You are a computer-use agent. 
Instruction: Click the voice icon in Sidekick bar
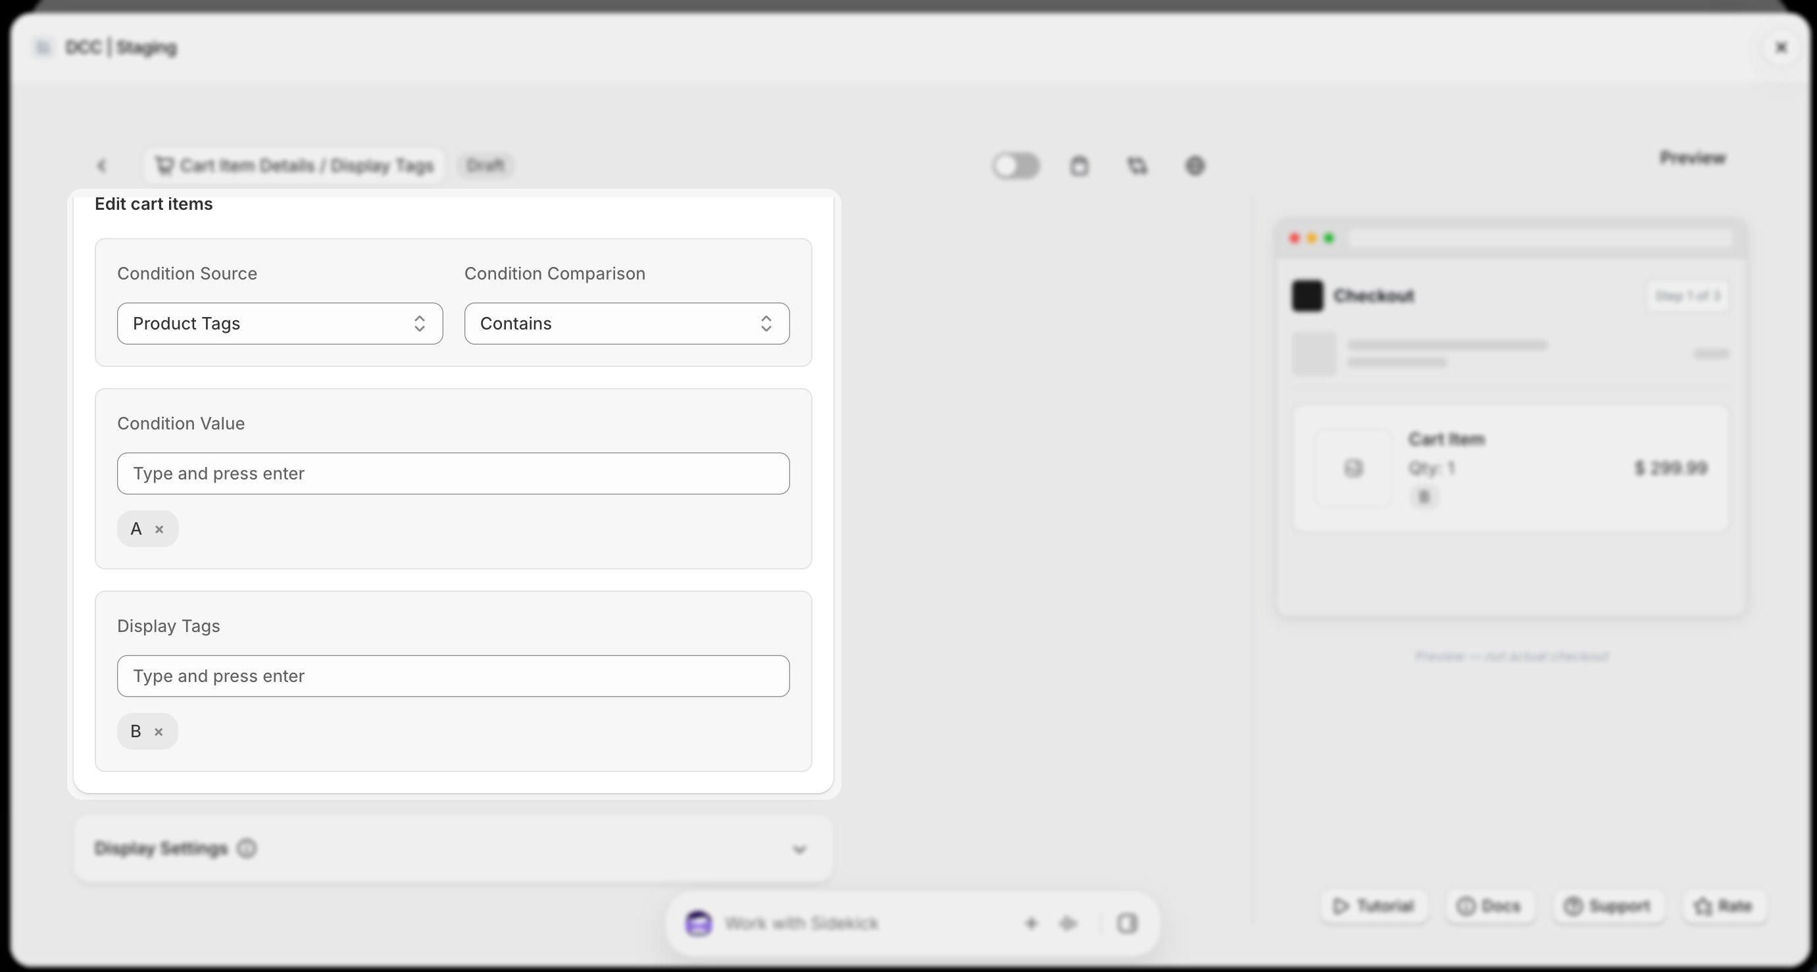click(1068, 923)
